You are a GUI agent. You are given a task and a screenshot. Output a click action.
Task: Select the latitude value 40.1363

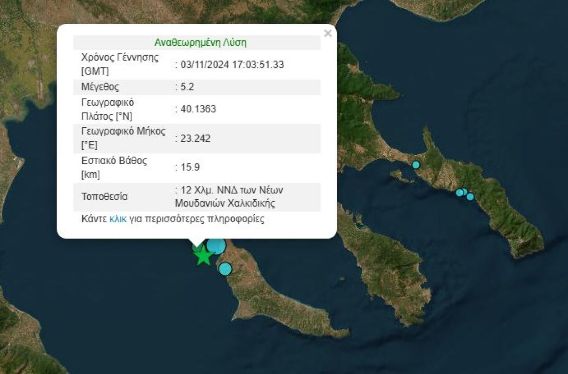click(198, 109)
